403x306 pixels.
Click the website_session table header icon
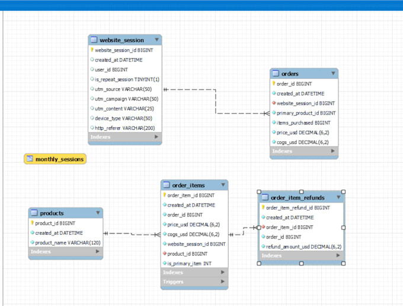[94, 40]
